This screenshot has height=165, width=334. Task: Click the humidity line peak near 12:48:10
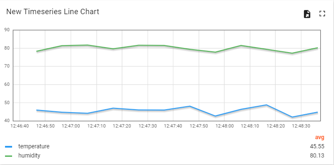pos(241,45)
